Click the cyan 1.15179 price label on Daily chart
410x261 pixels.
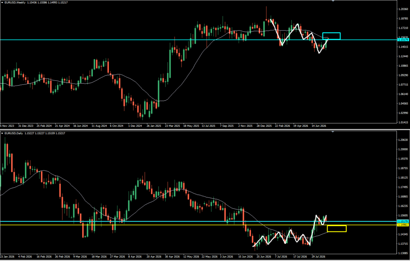tap(403, 221)
